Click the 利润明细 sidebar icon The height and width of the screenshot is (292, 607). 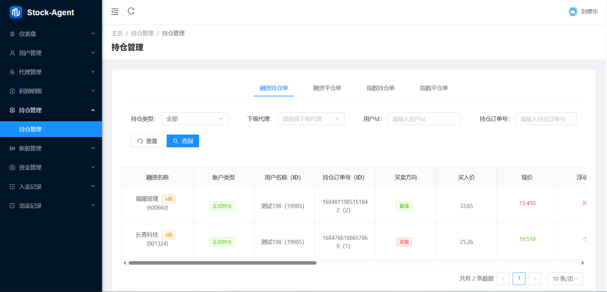click(x=12, y=91)
